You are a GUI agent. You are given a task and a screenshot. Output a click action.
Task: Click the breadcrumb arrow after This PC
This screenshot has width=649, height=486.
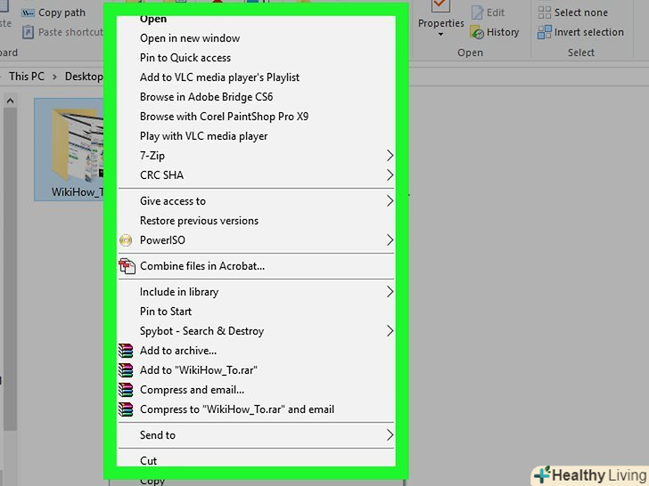54,77
